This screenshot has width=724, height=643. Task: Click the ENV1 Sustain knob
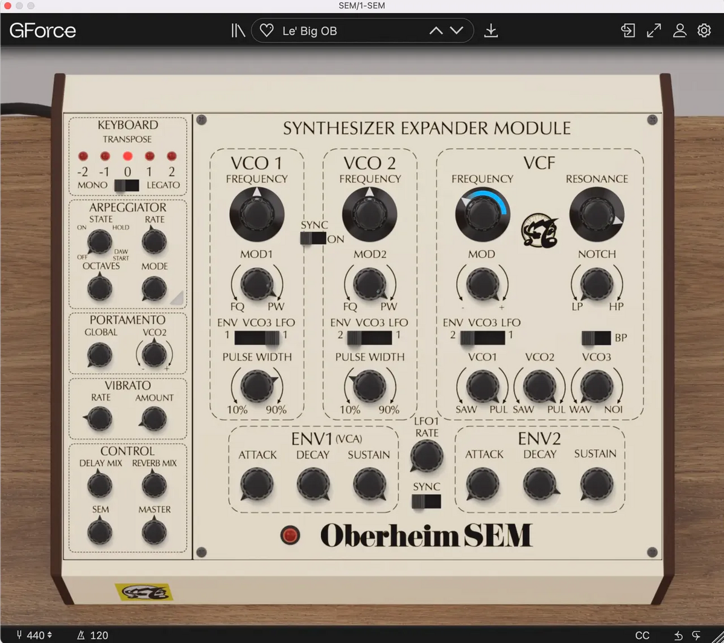pos(369,484)
